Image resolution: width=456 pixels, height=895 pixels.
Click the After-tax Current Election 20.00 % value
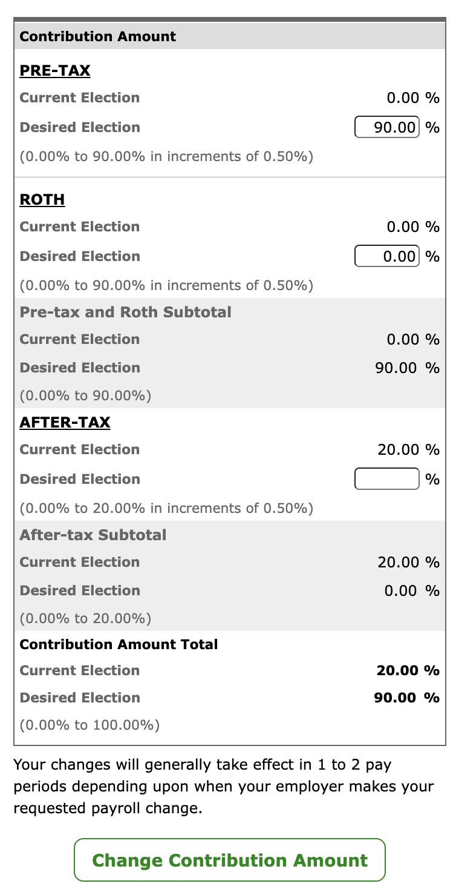click(x=408, y=450)
